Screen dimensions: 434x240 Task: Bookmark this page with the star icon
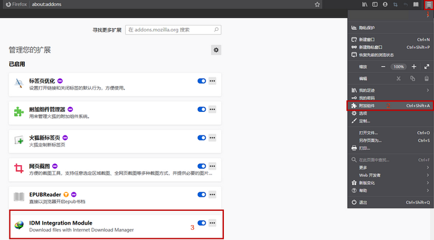[317, 4]
